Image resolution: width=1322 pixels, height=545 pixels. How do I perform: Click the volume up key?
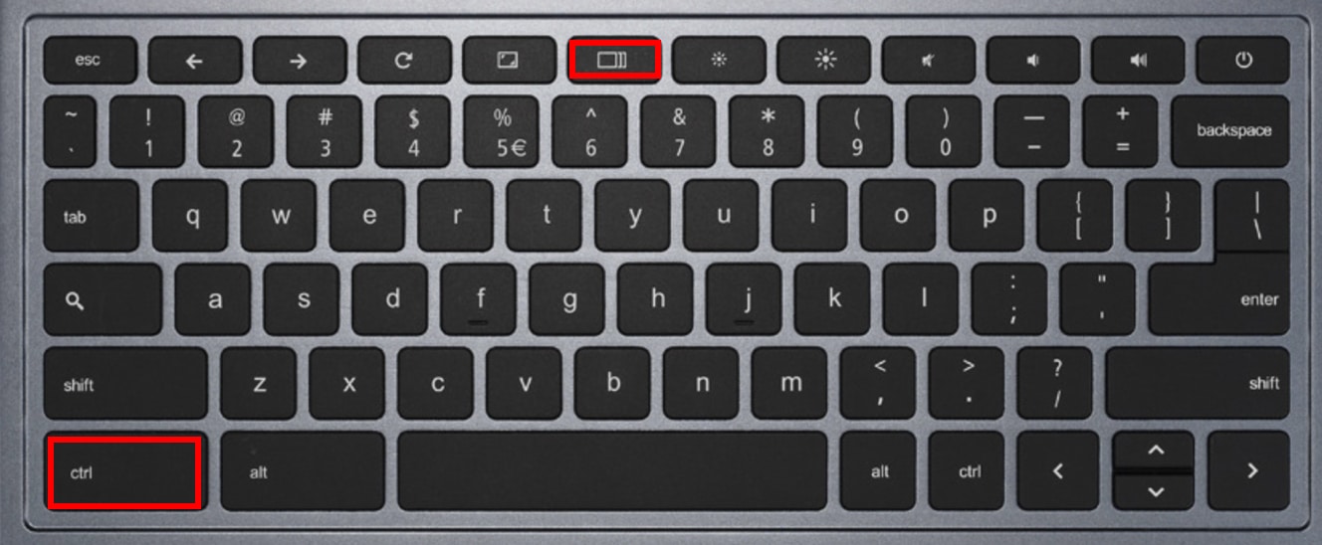[1138, 61]
